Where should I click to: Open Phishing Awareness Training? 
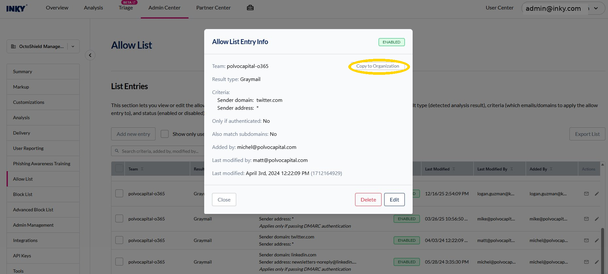43,164
